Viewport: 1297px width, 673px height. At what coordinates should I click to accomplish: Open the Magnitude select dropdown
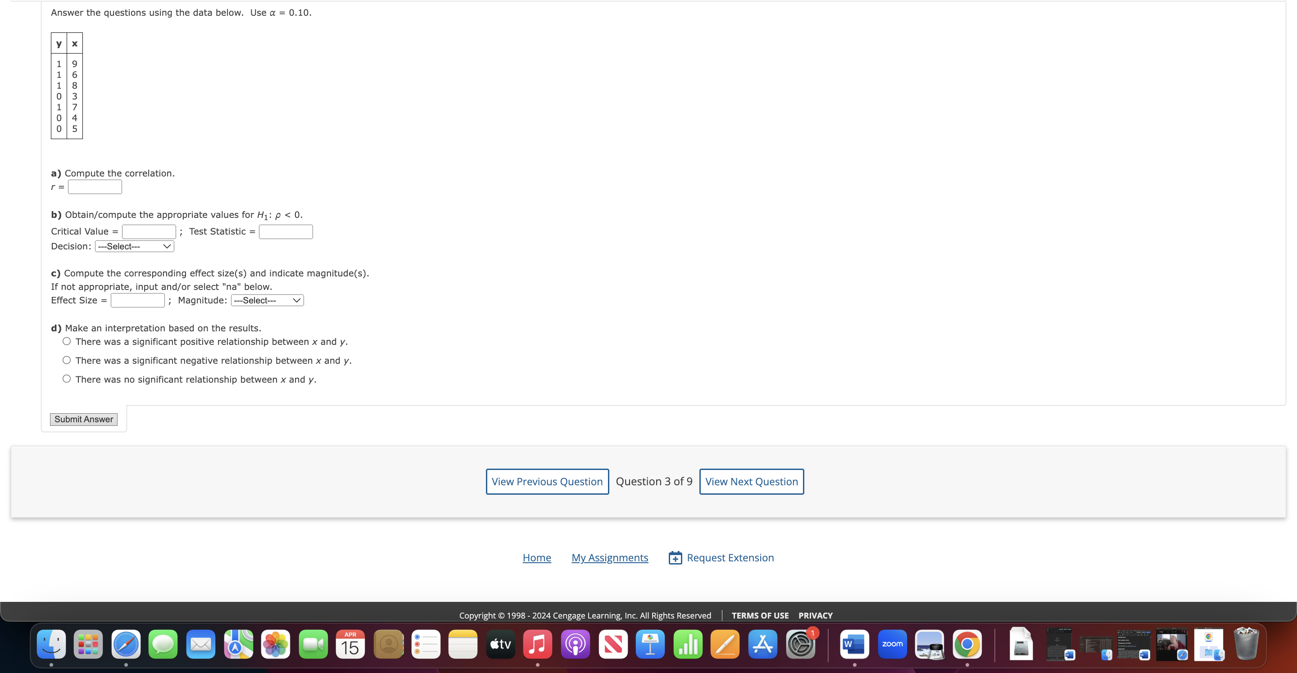tap(267, 301)
